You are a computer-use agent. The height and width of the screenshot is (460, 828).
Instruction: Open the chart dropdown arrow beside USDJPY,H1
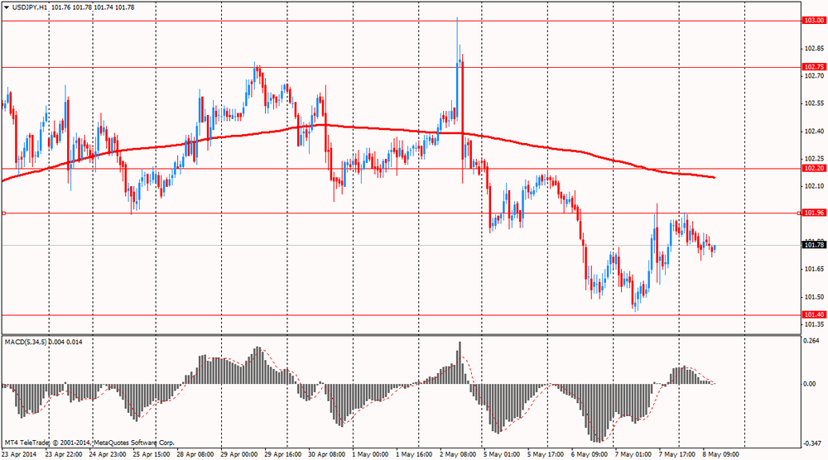(7, 8)
